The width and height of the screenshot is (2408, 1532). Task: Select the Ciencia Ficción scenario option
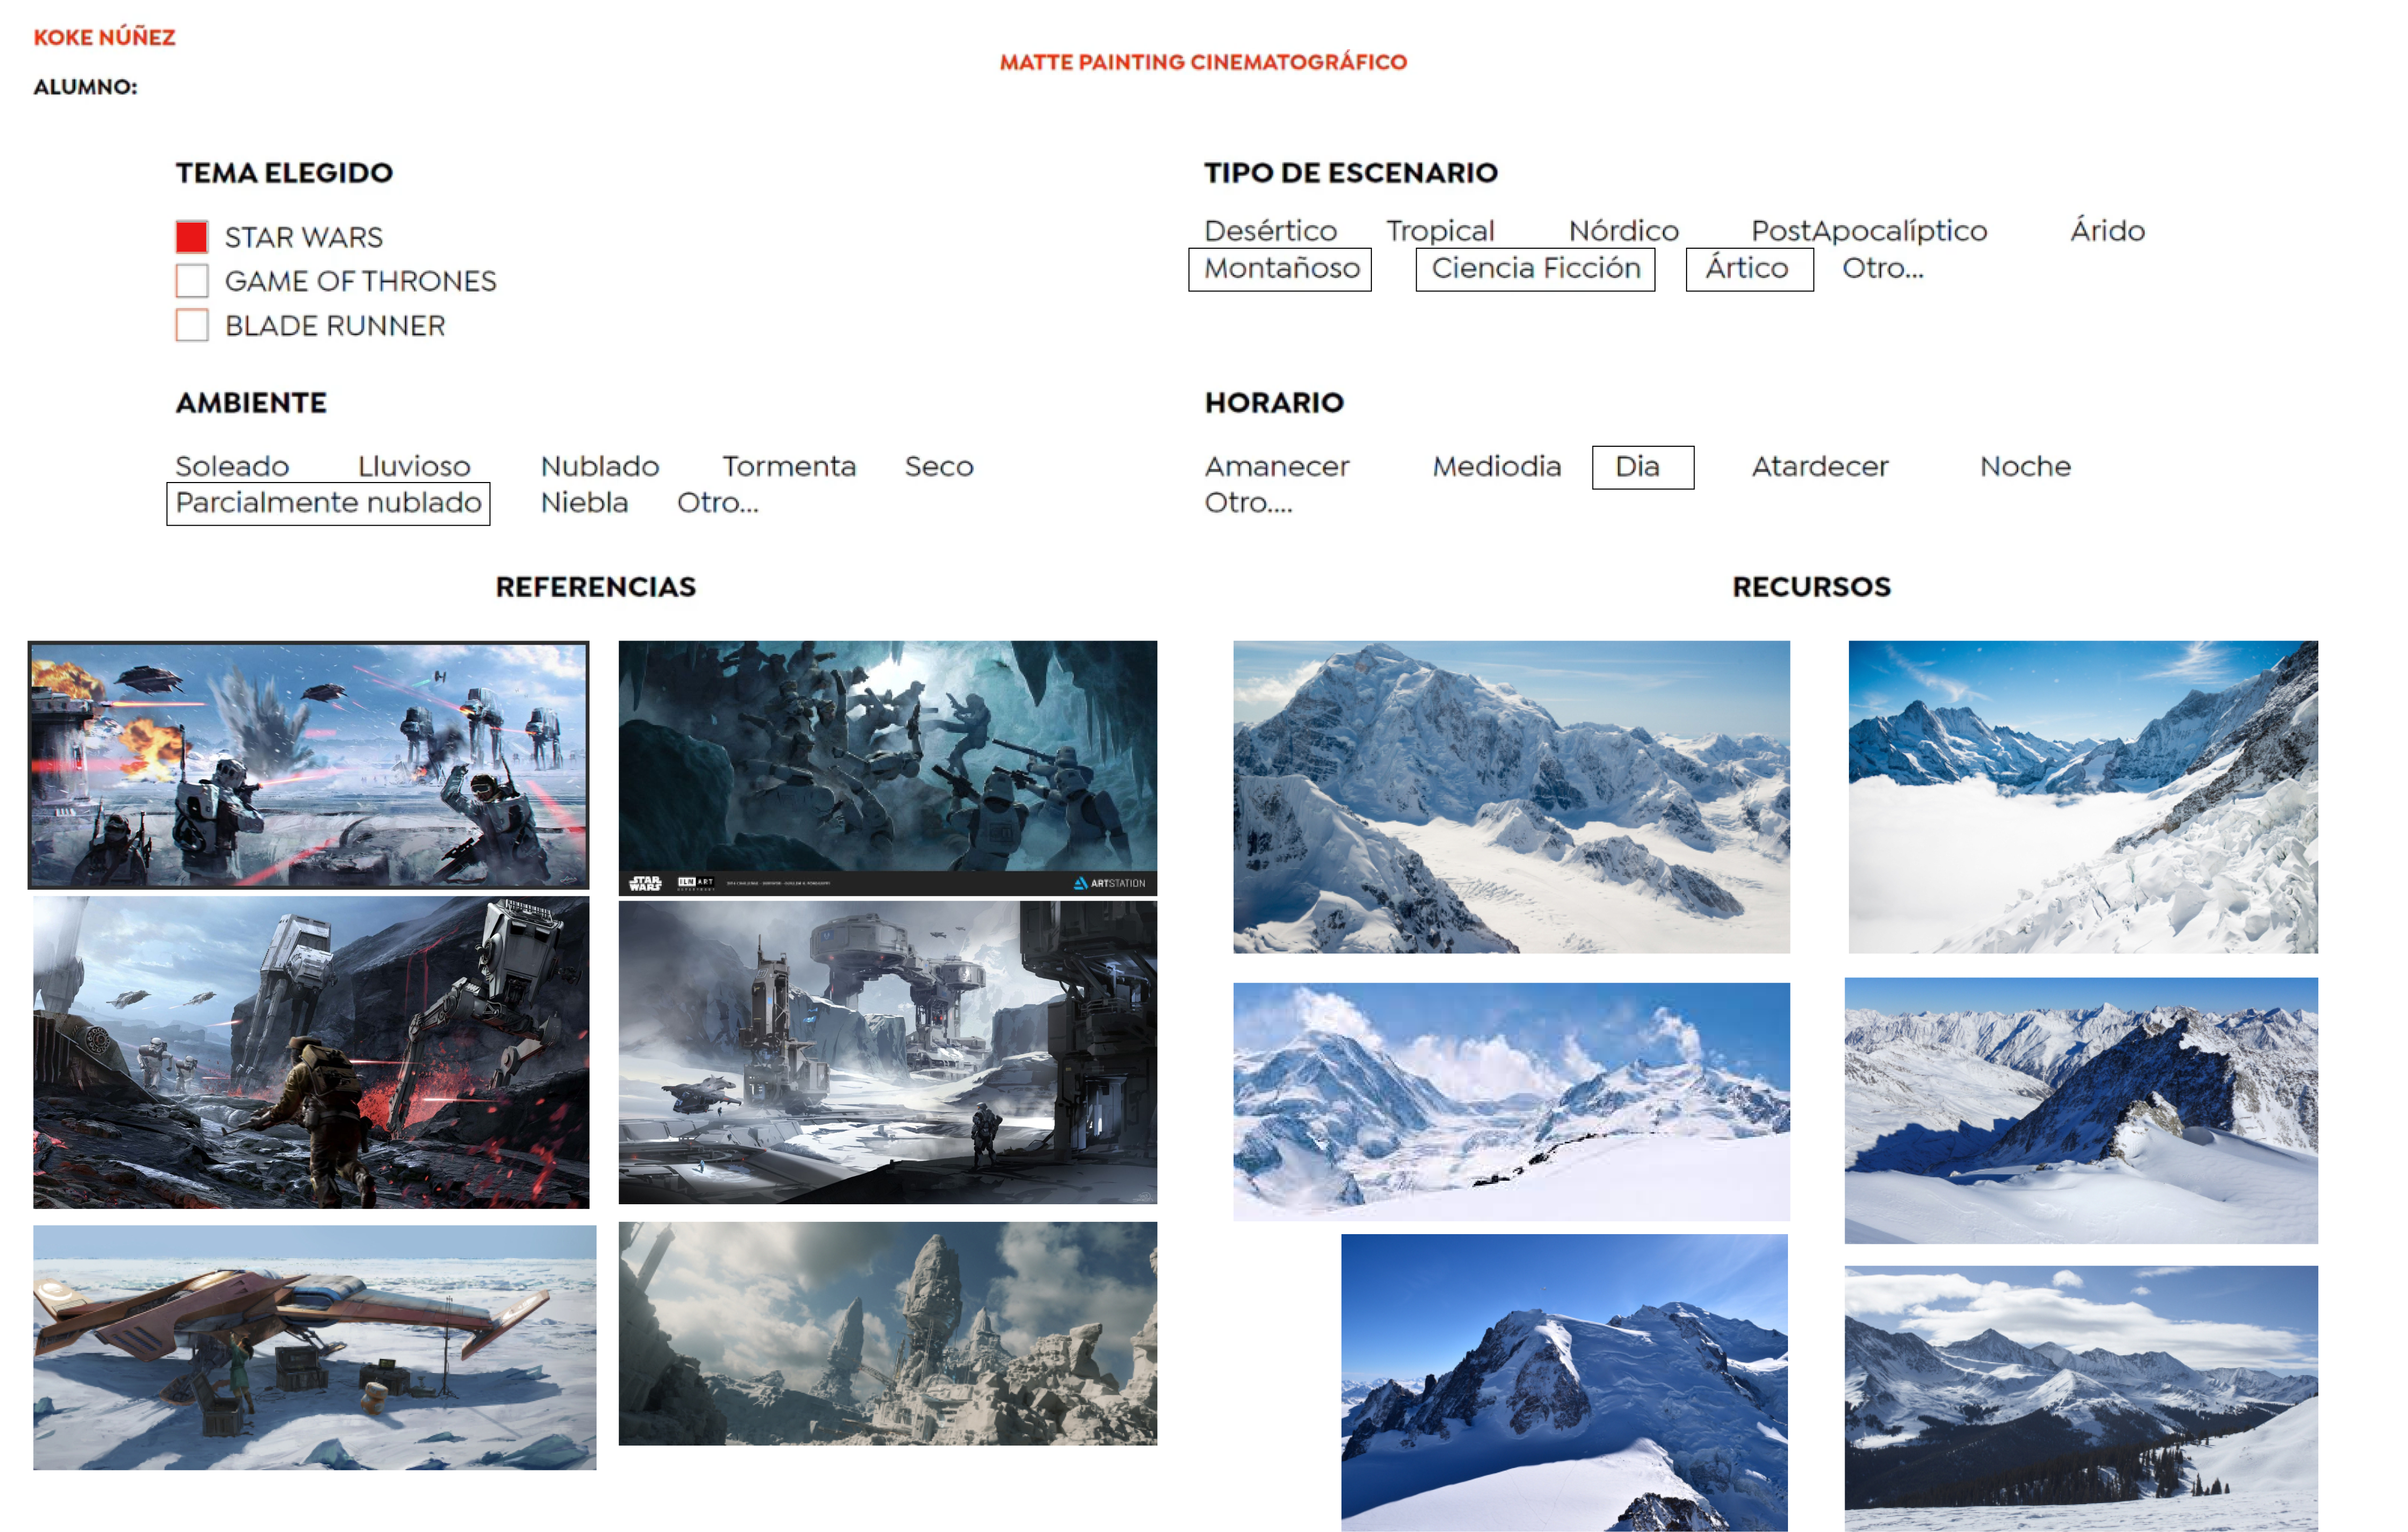1535,269
